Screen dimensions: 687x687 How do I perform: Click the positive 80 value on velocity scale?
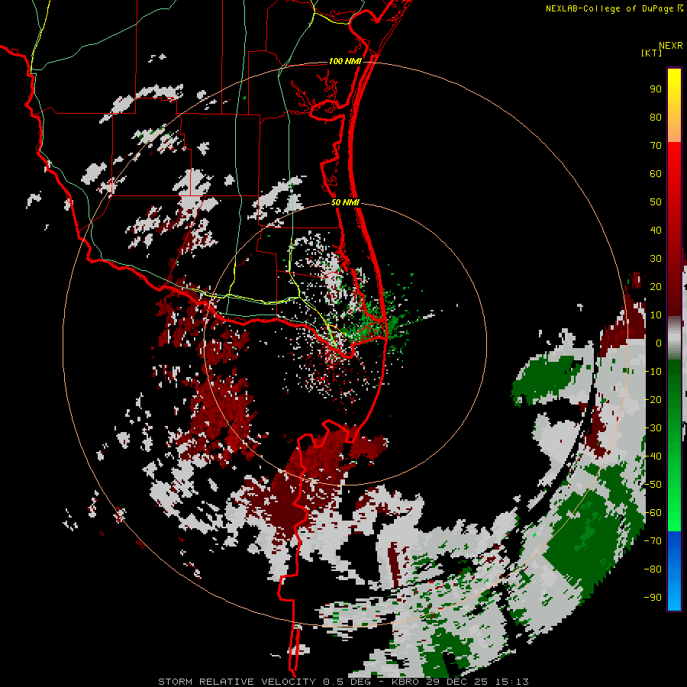656,118
